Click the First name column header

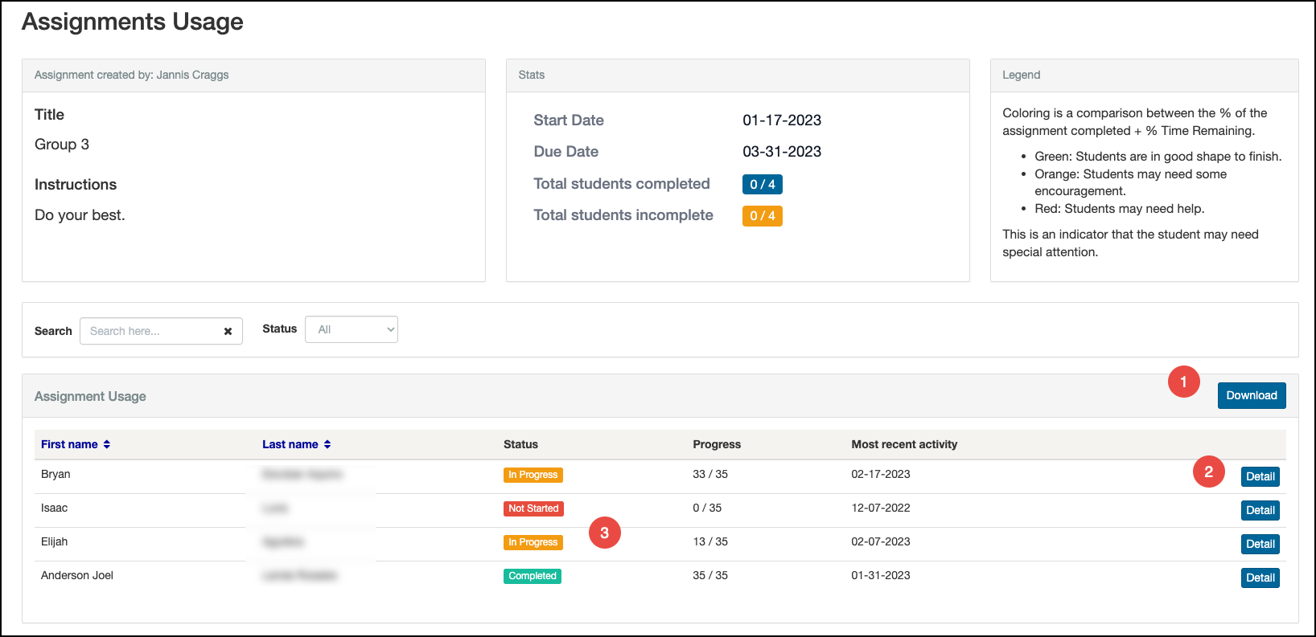[x=69, y=444]
